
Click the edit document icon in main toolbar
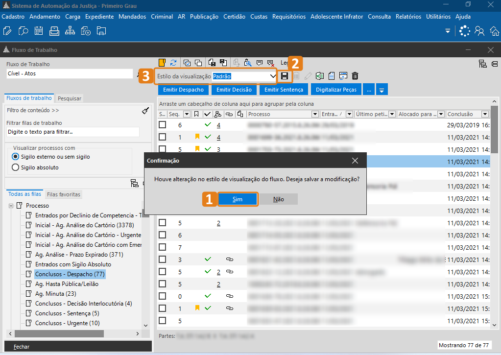click(7, 31)
